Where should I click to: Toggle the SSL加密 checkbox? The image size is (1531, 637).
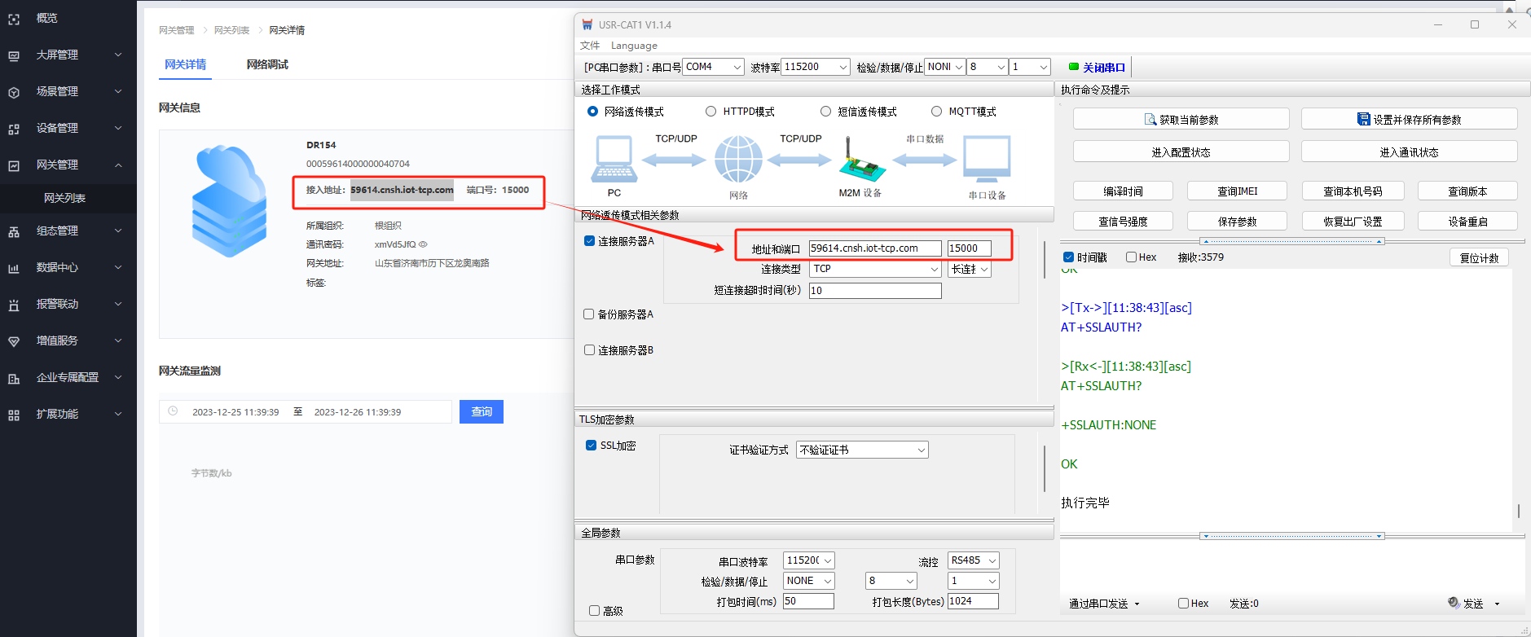pyautogui.click(x=592, y=446)
